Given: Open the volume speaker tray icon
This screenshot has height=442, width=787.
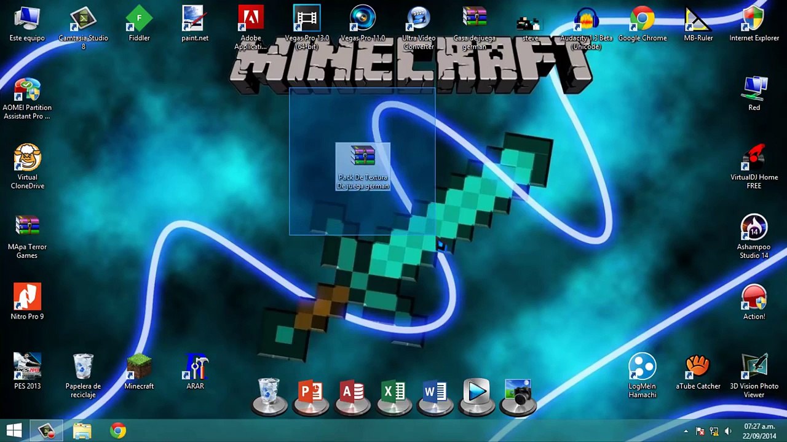Looking at the screenshot, I should coord(728,431).
